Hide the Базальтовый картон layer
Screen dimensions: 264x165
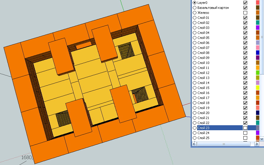pos(245,8)
